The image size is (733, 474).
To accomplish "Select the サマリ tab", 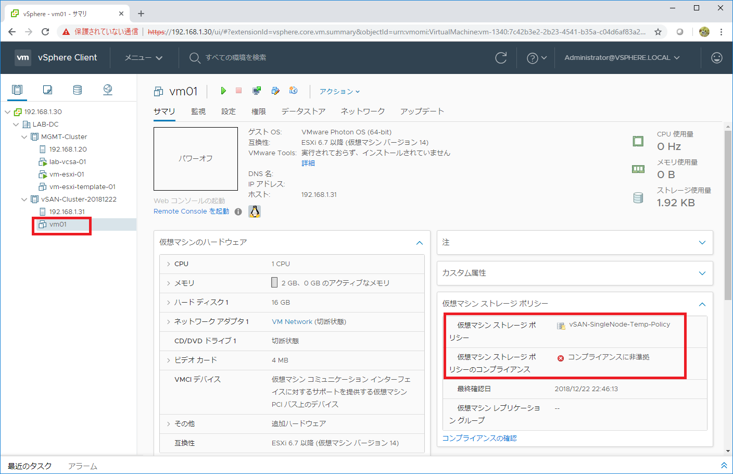I will 165,111.
